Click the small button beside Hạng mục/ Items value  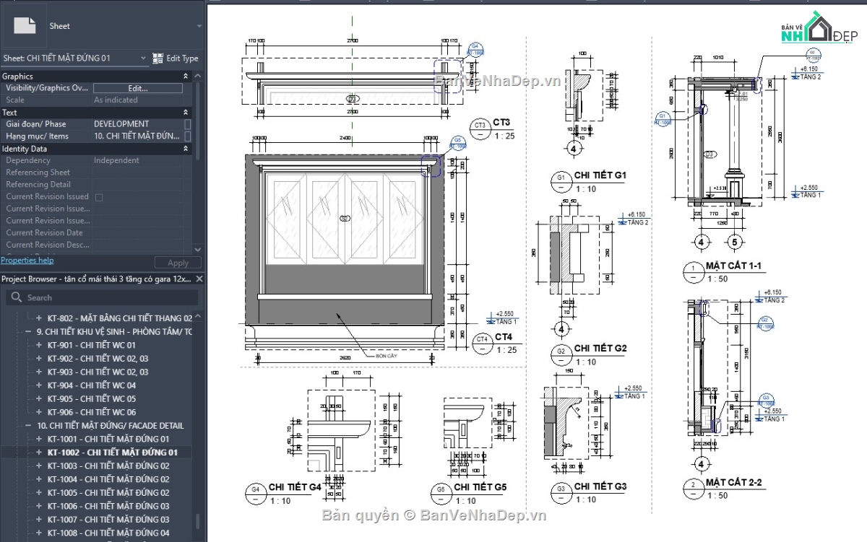tap(188, 136)
